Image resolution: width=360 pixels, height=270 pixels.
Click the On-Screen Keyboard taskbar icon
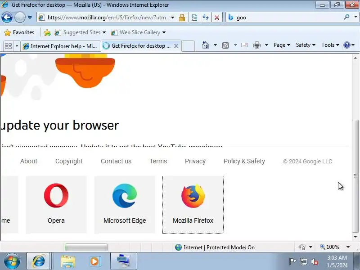[123, 261]
